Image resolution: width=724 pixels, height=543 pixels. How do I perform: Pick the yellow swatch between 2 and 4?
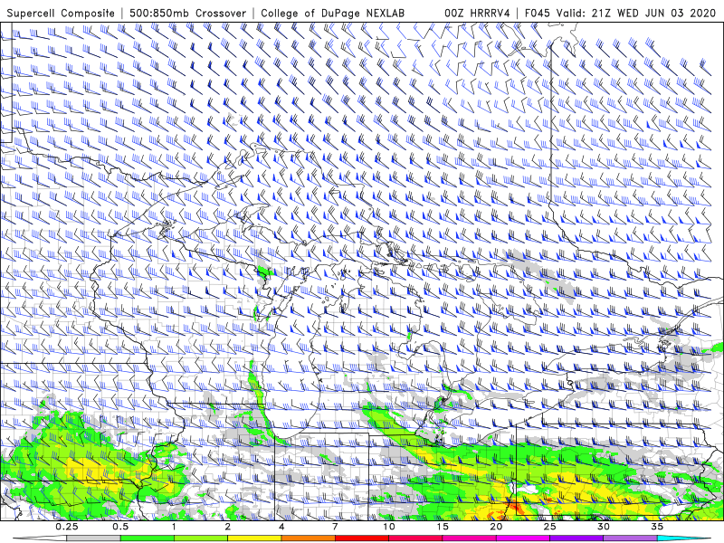point(254,538)
